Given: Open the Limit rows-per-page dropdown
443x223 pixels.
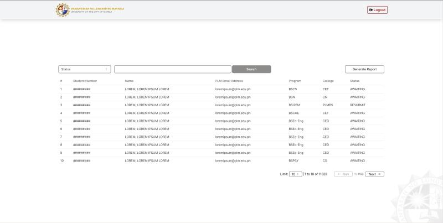Looking at the screenshot, I should pos(296,174).
